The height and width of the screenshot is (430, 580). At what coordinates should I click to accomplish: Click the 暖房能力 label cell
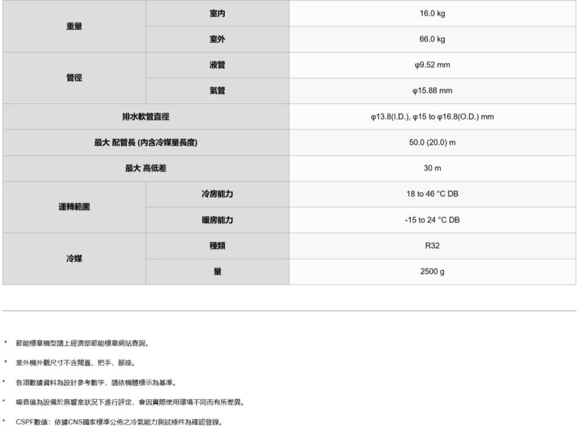click(217, 220)
